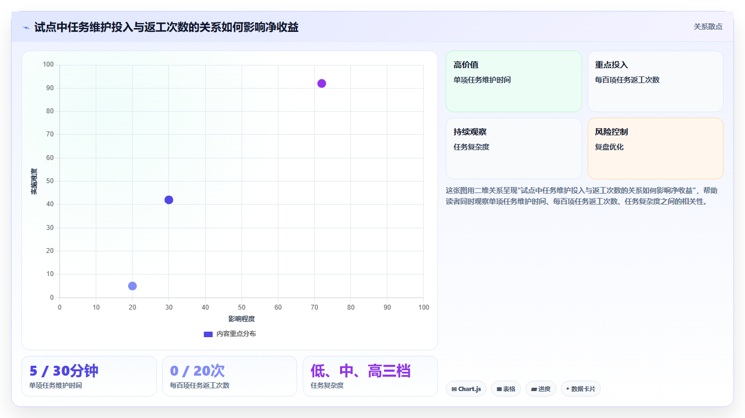Click the 表格 tag icon
Viewport: 745px width, 418px height.
(499, 389)
